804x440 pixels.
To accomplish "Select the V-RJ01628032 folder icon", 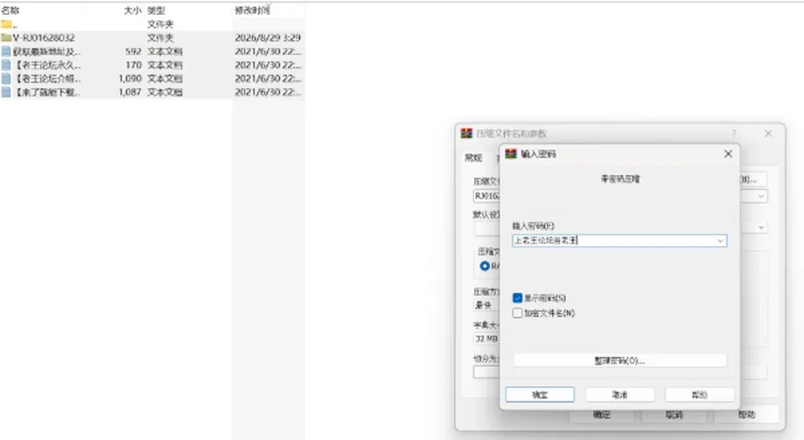I will [6, 38].
